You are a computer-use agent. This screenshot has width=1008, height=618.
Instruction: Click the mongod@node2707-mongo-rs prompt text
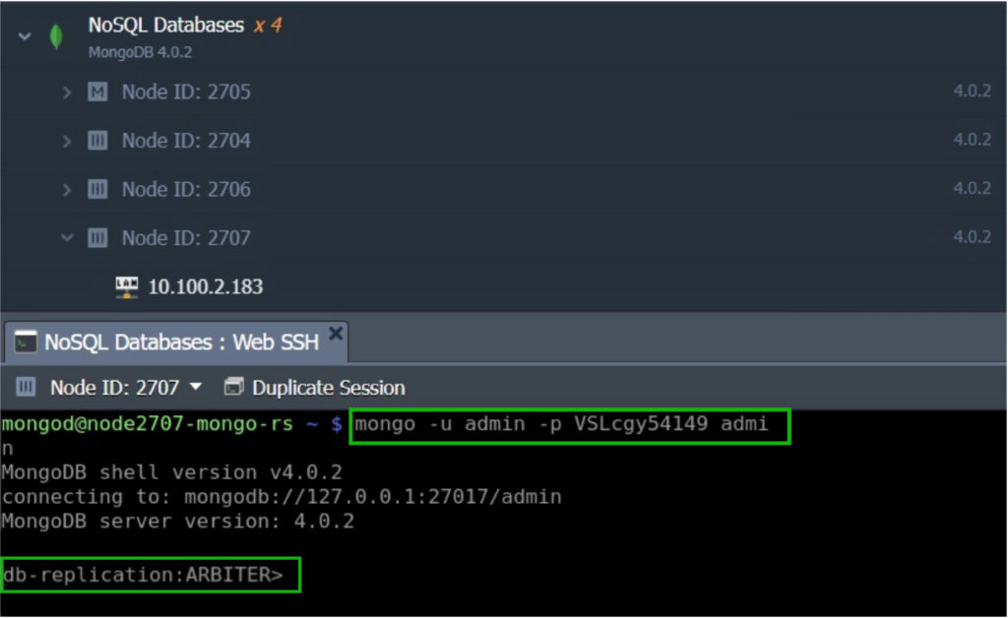tap(148, 424)
